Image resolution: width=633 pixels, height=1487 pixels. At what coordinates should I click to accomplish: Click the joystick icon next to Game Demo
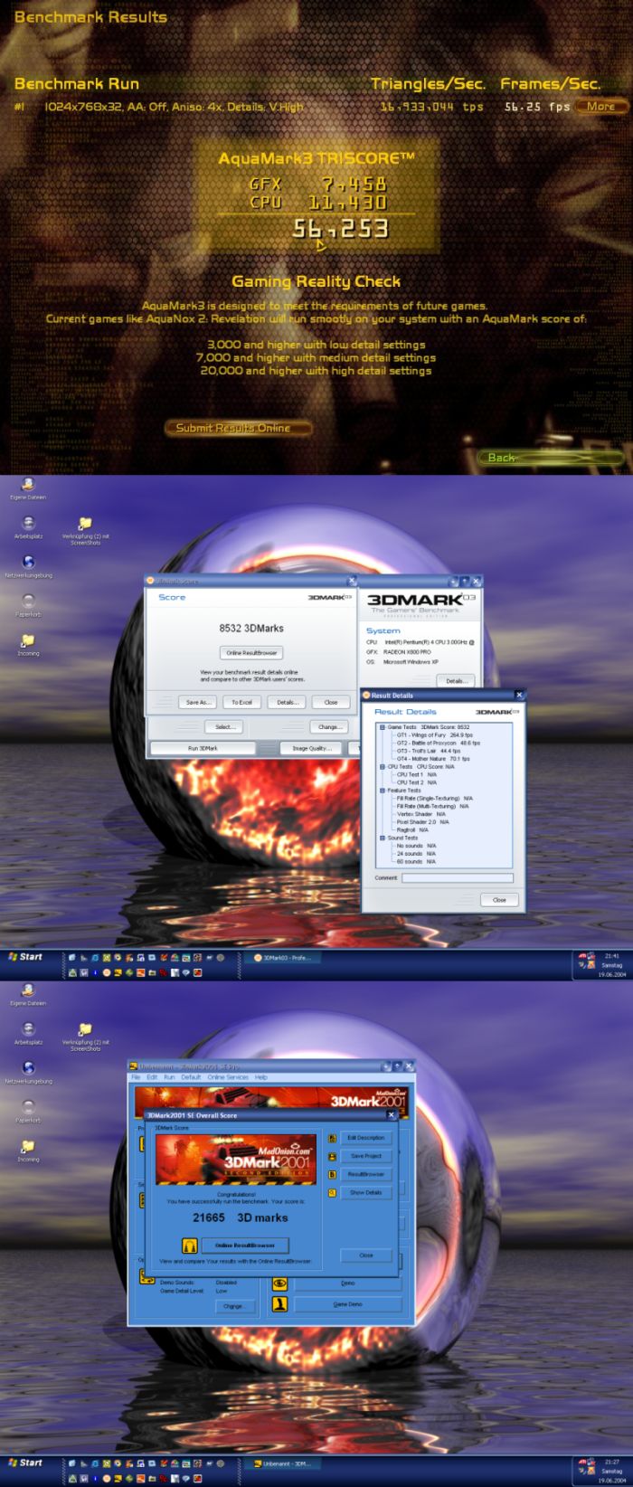pos(280,1303)
